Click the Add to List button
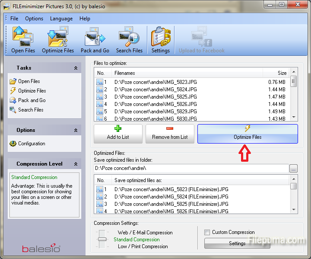The width and height of the screenshot is (311, 259). 118,134
